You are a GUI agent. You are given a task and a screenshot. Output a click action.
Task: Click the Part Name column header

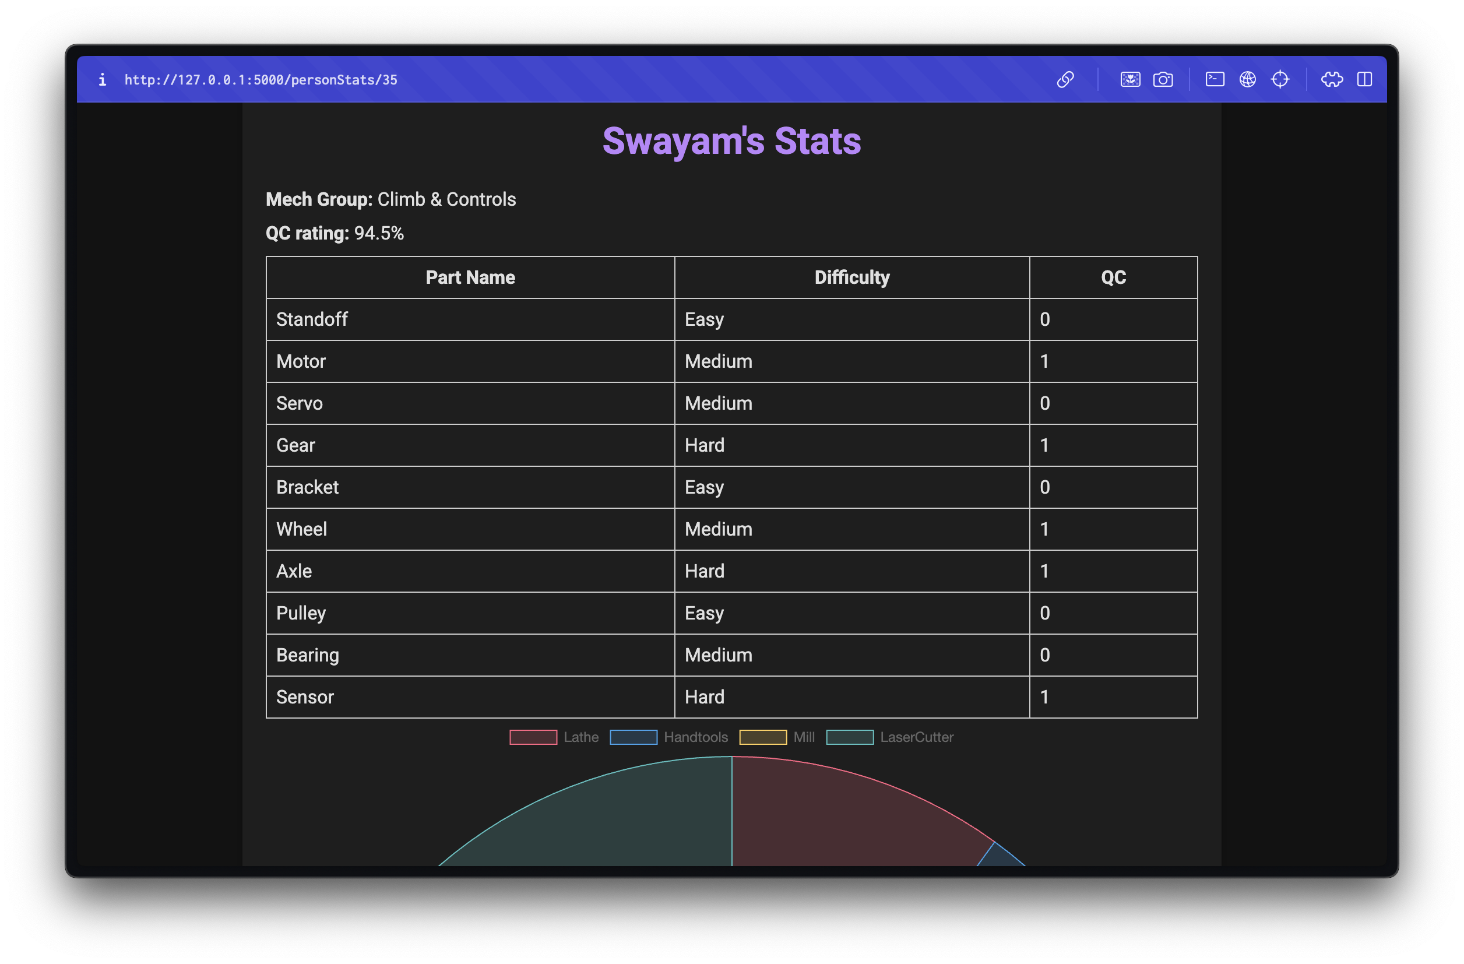click(x=470, y=277)
